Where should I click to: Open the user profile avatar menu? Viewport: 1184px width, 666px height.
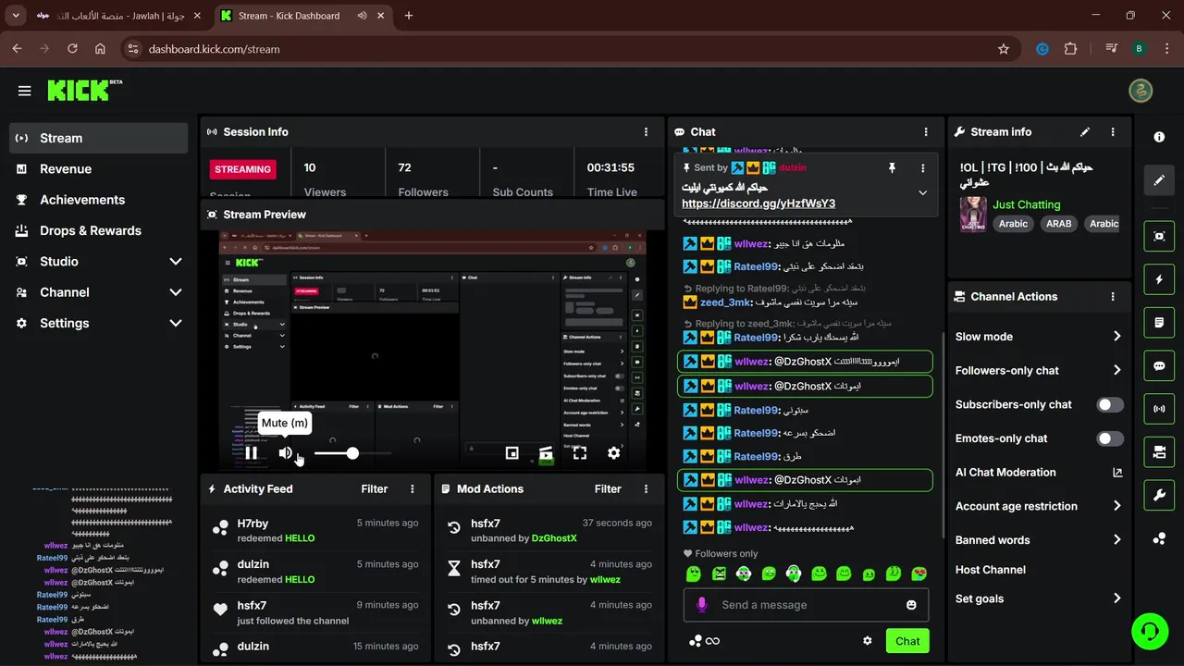coord(1141,91)
